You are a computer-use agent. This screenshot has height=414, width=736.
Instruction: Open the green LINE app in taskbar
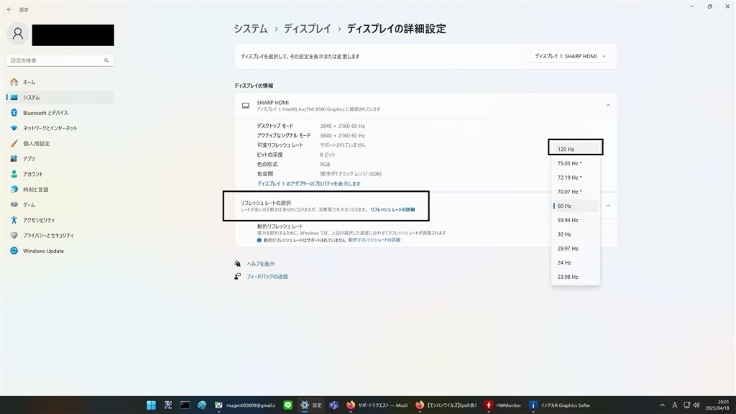click(287, 405)
